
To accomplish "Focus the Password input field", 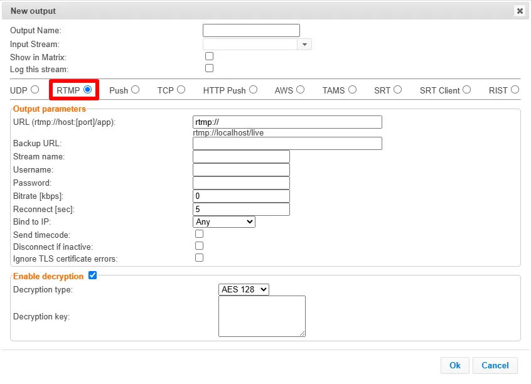I will pyautogui.click(x=241, y=183).
